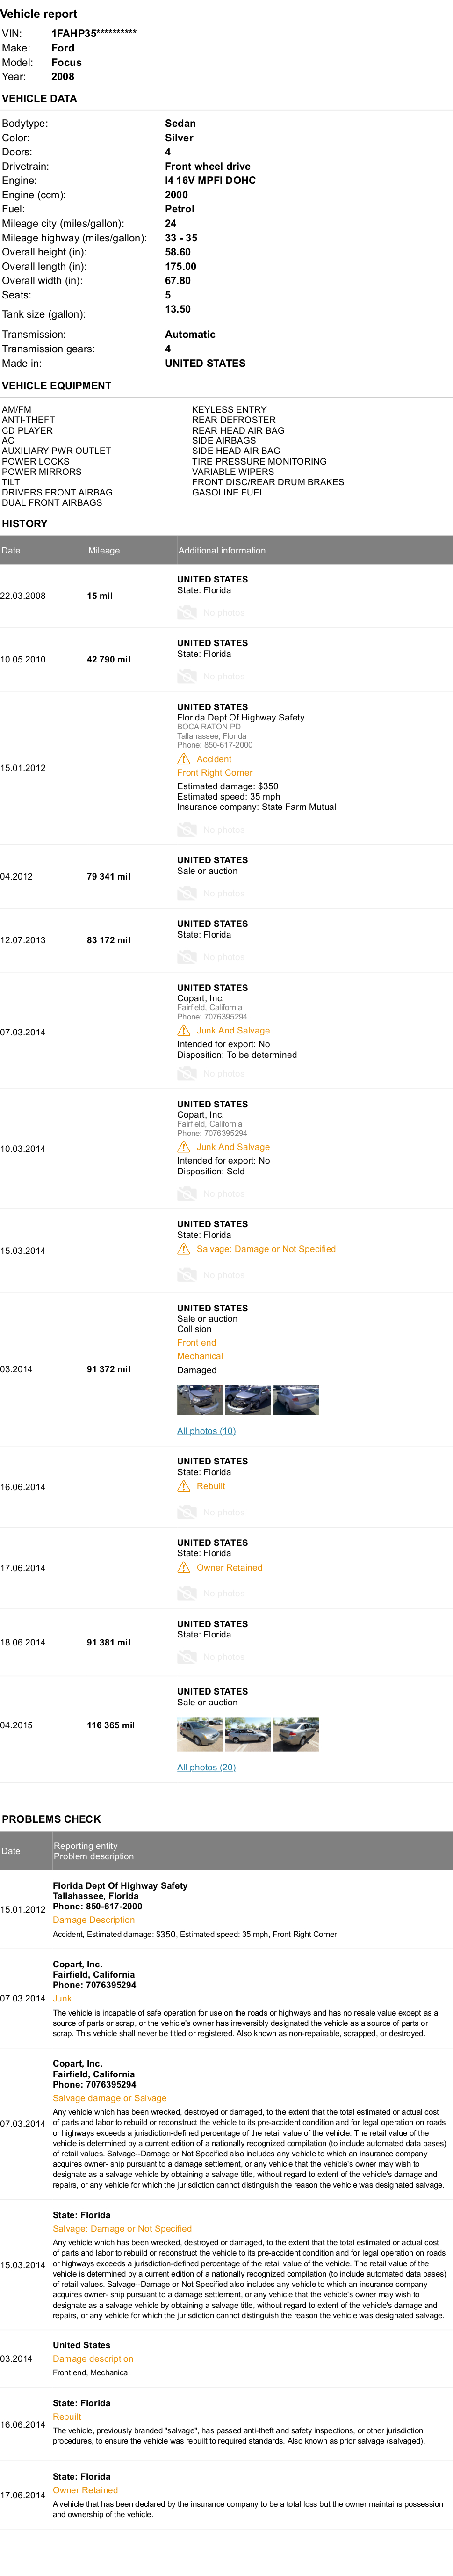Screen dimensions: 453x2576
Task: Open the All photos (20) link
Action: [207, 1767]
